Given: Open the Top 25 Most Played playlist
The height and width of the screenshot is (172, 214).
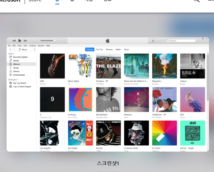Looking at the screenshot, I should click(x=22, y=87).
